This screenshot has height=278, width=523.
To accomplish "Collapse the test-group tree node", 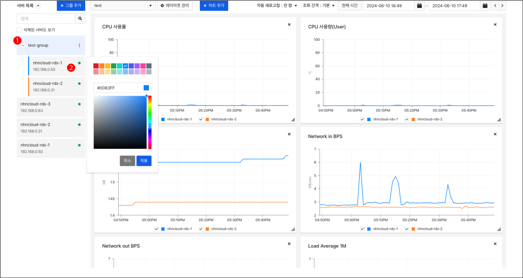I will coord(23,46).
